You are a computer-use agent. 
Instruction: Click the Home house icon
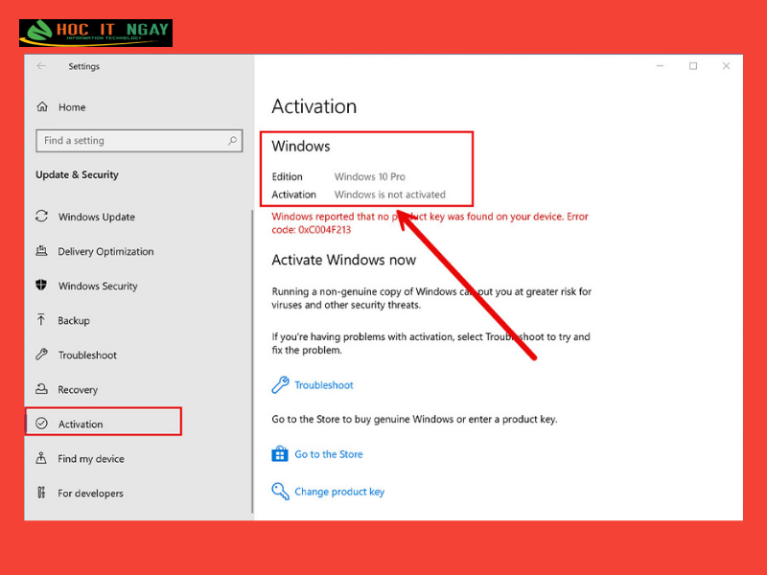coord(42,106)
